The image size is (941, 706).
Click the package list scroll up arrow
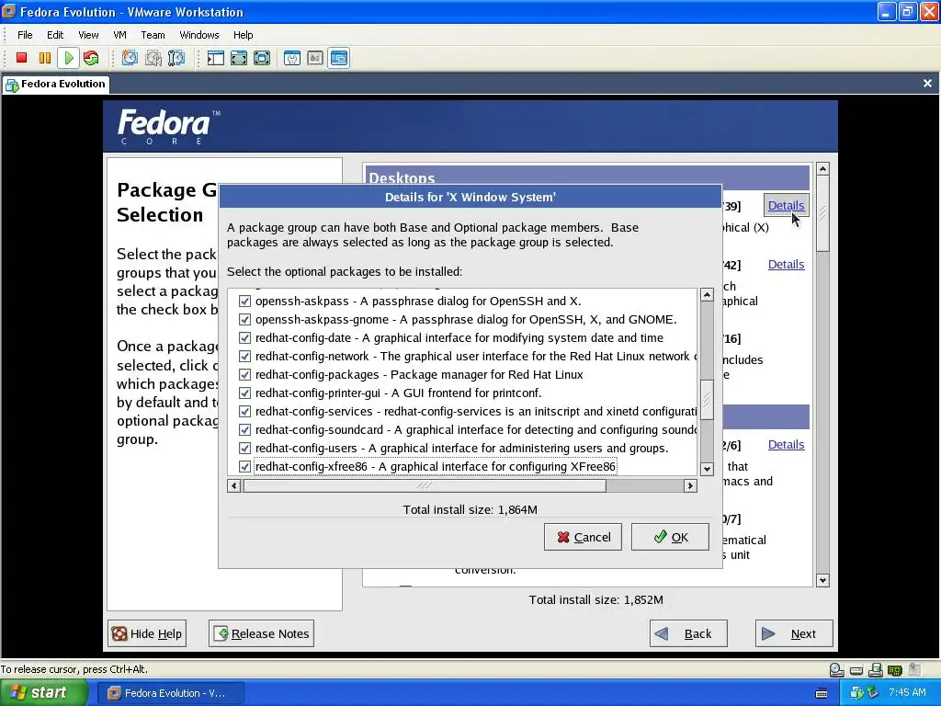(707, 295)
